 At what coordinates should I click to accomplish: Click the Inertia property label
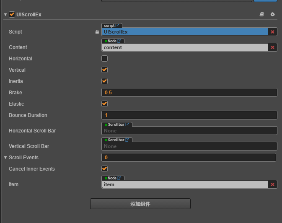pyautogui.click(x=16, y=81)
